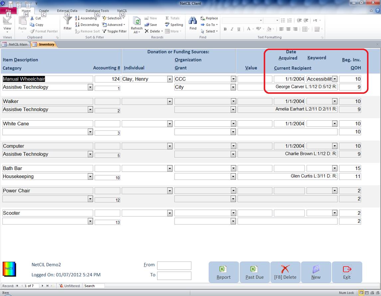The height and width of the screenshot is (296, 381).
Task: Expand Manual Wheelchair category dropdown
Action: (90, 87)
